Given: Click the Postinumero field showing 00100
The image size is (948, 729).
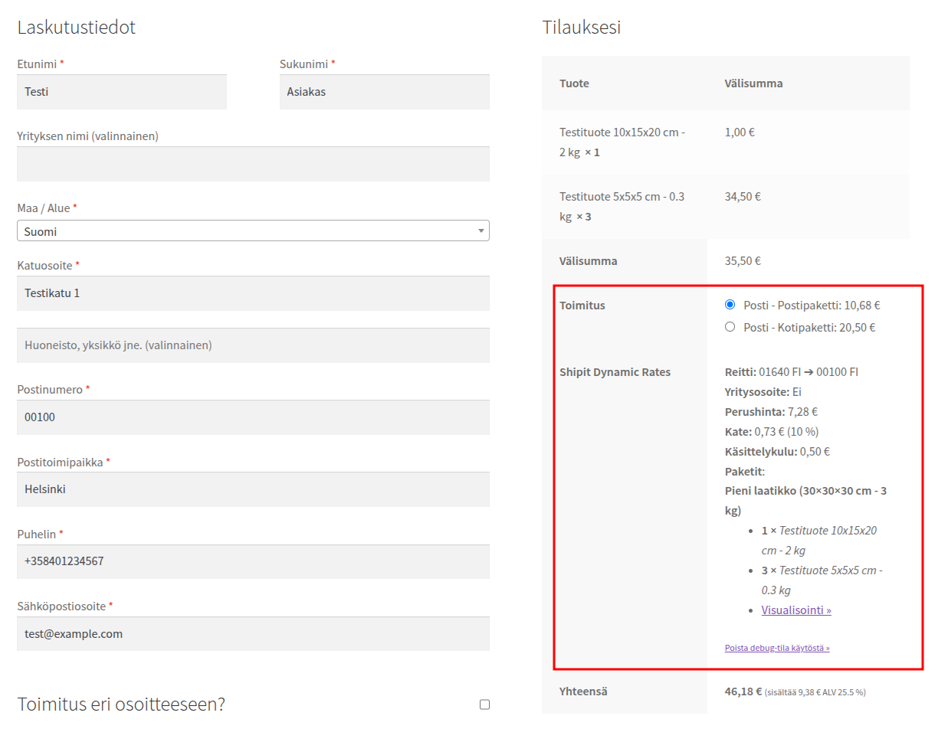Looking at the screenshot, I should [x=253, y=417].
